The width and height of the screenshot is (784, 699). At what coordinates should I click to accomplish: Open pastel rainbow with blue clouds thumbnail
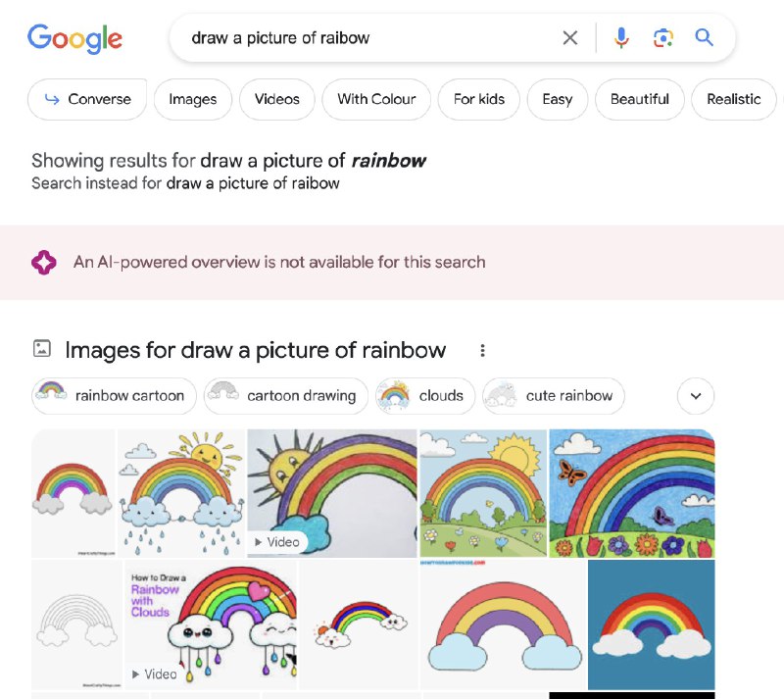(504, 624)
